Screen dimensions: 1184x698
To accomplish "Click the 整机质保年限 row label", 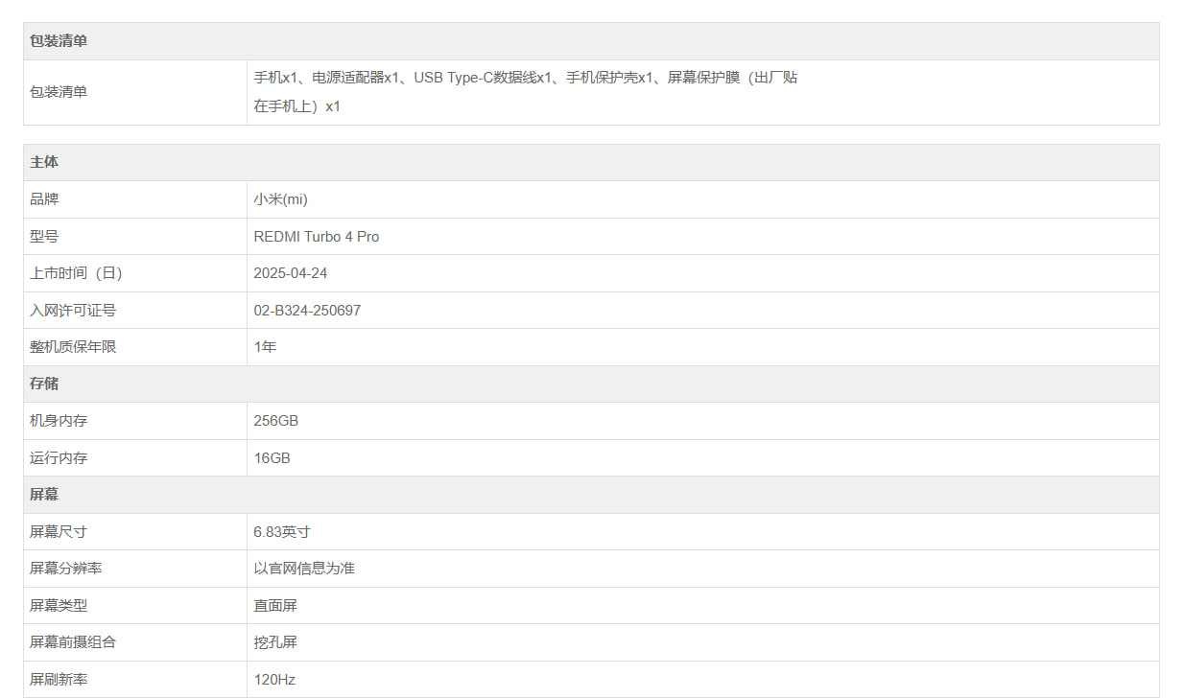I will click(x=73, y=347).
